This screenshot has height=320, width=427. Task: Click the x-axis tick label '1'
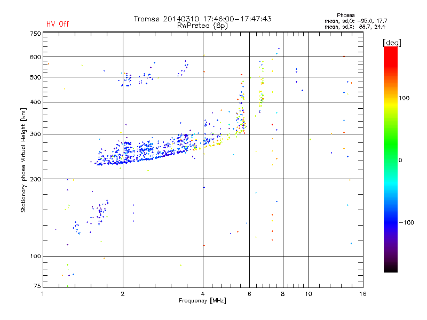(x=43, y=294)
